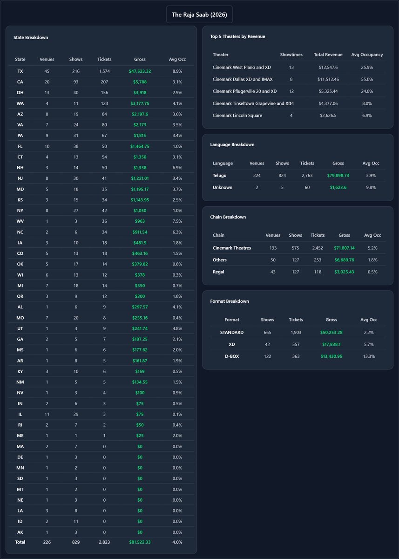This screenshot has height=559, width=399.
Task: Select the CA state row
Action: (101, 82)
